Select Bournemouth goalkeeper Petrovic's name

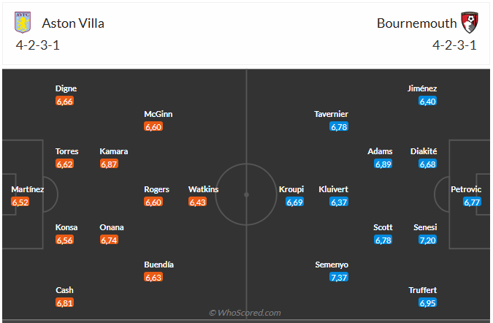tap(466, 189)
